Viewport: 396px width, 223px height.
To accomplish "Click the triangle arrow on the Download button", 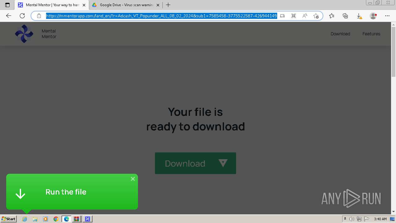I will (223, 163).
